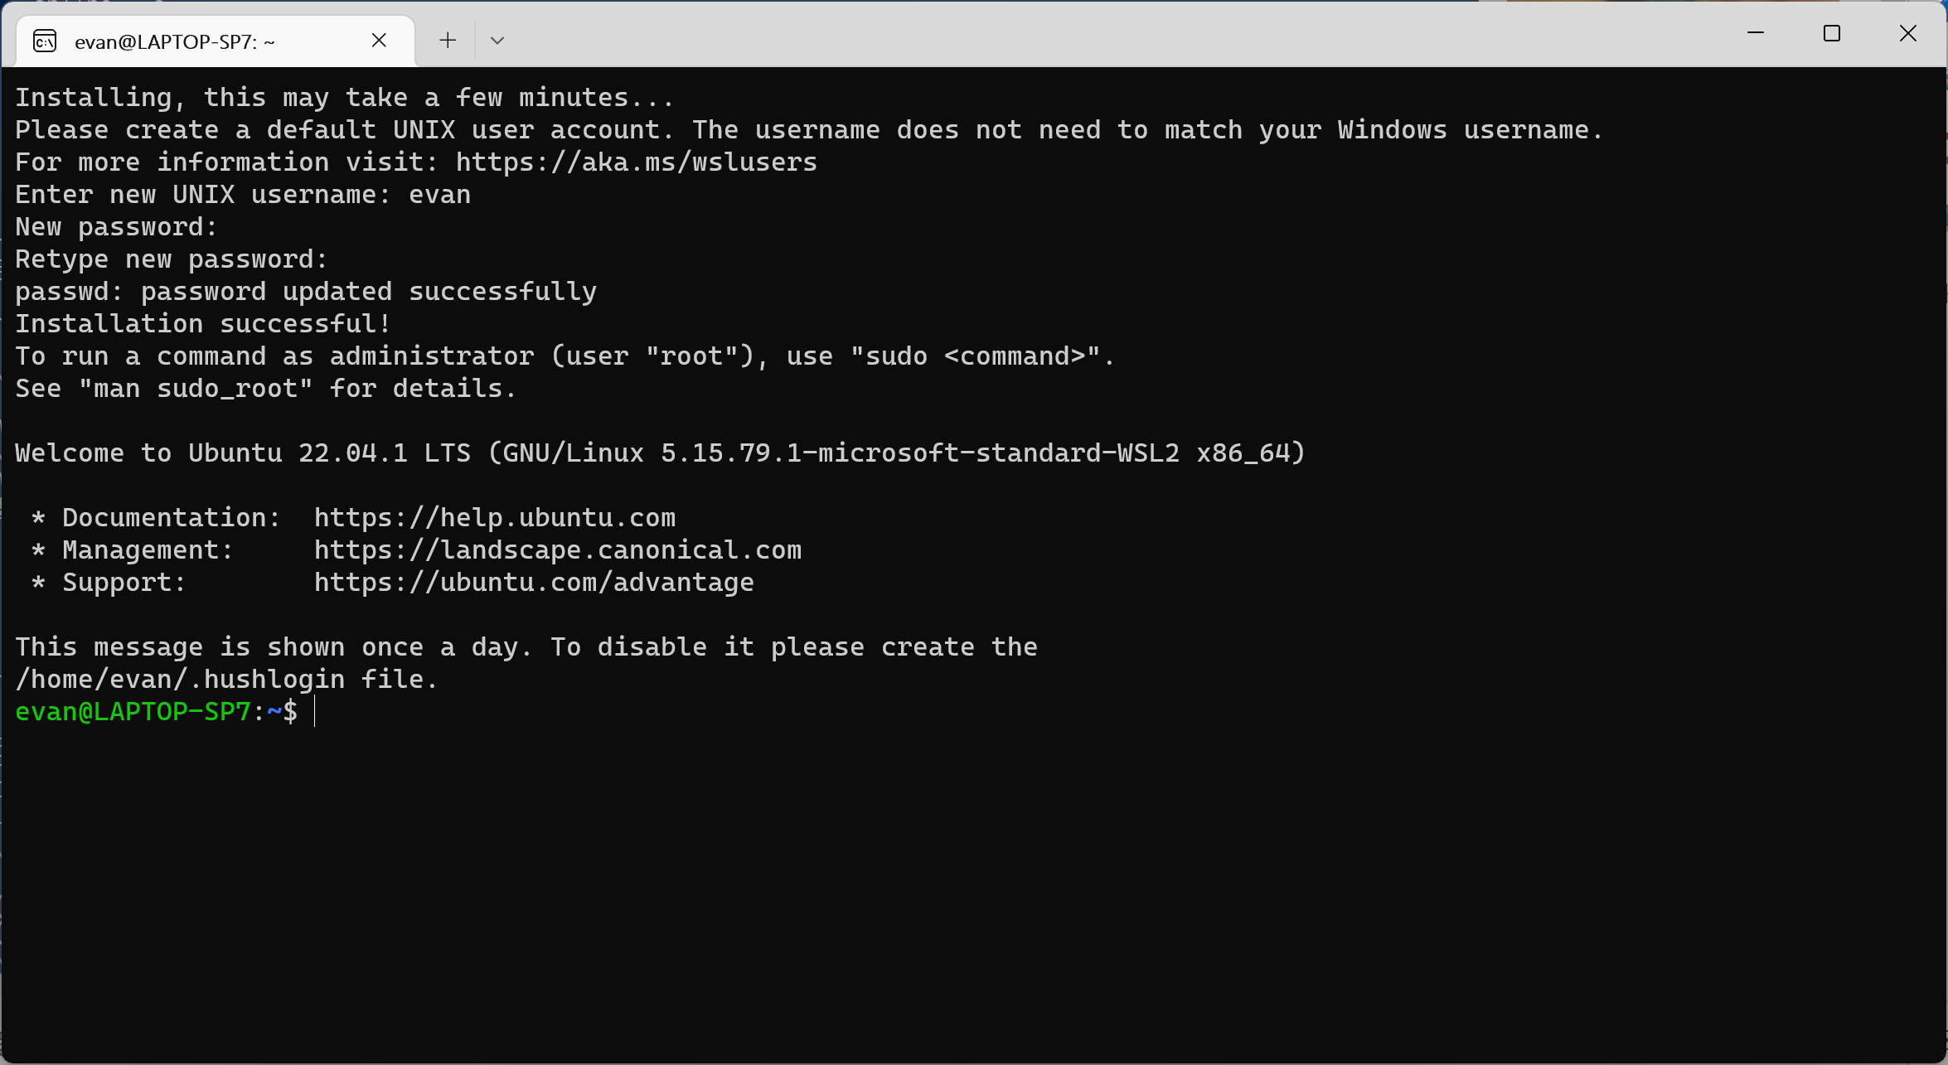Click the green evan@LAPTOP-SP7 prompt text
The height and width of the screenshot is (1065, 1948).
pyautogui.click(x=133, y=711)
